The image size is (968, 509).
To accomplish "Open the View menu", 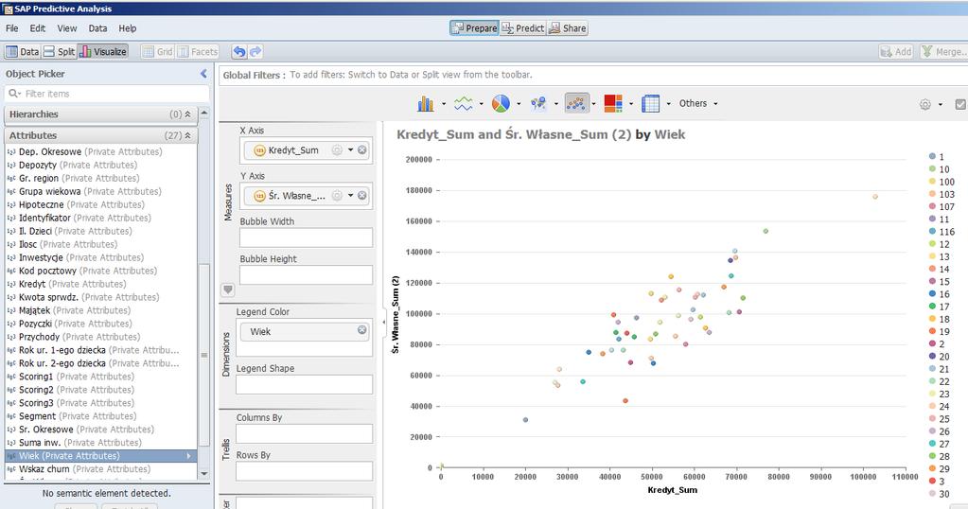I will coord(66,28).
